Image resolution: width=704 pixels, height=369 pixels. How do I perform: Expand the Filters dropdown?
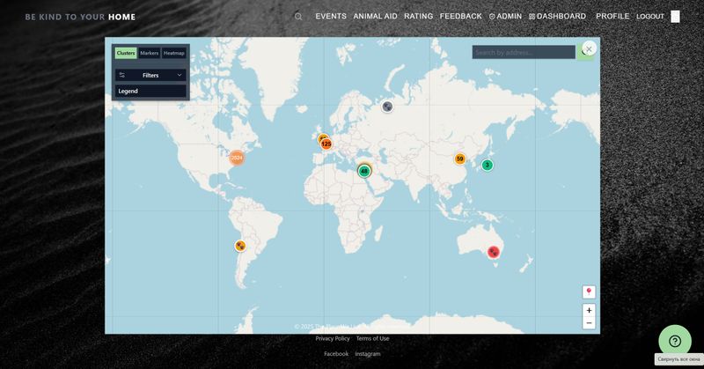[150, 75]
